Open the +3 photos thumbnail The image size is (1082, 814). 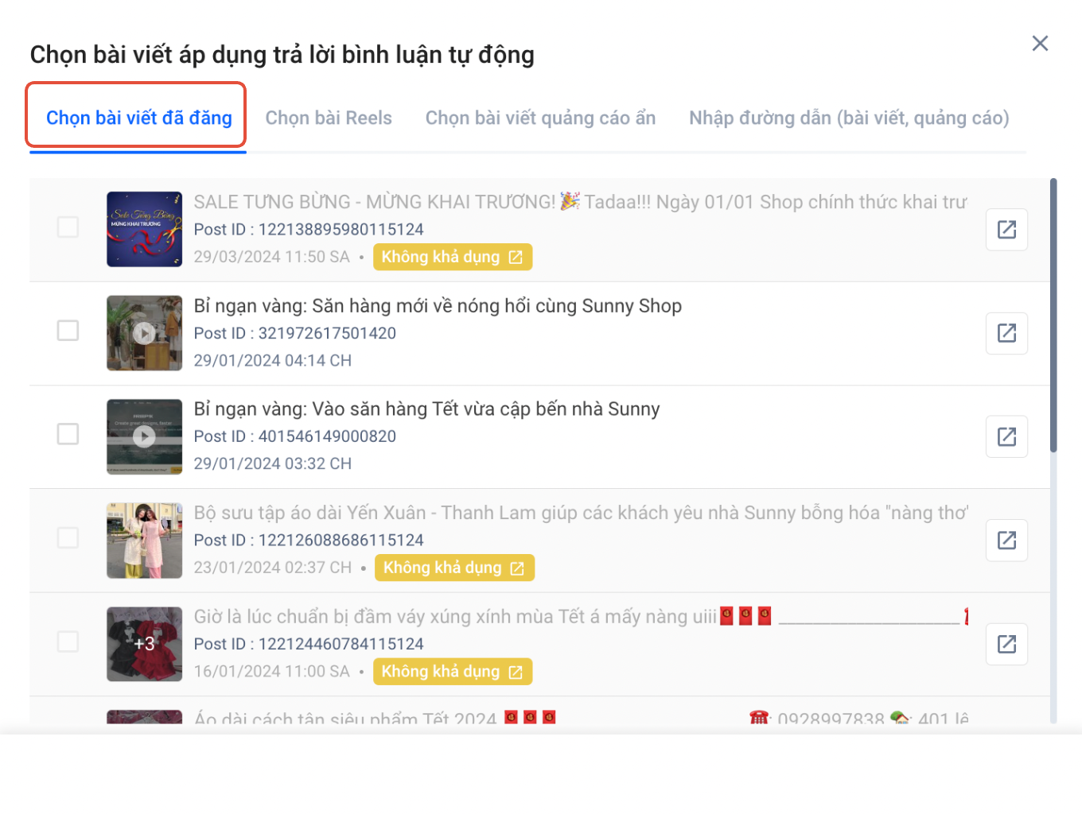click(145, 644)
